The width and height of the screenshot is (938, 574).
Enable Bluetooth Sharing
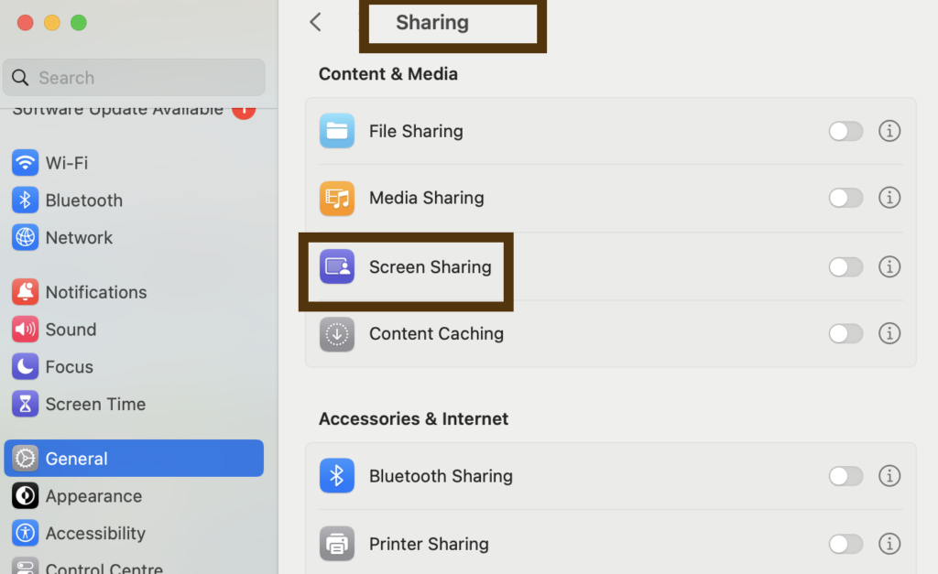[x=845, y=476]
